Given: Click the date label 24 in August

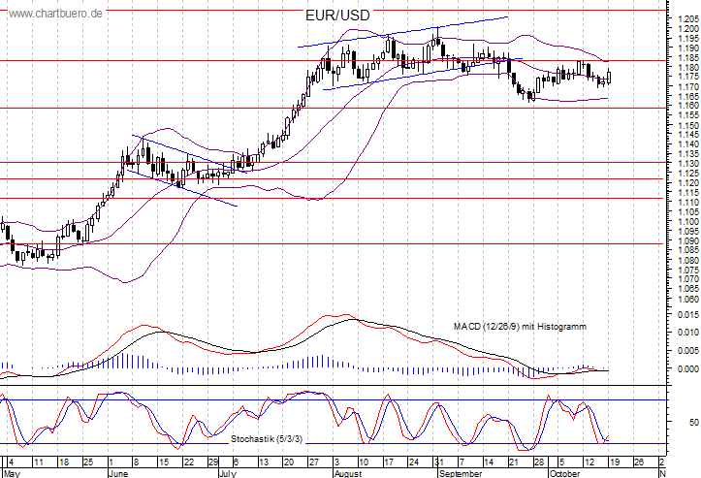Looking at the screenshot, I should [x=414, y=462].
